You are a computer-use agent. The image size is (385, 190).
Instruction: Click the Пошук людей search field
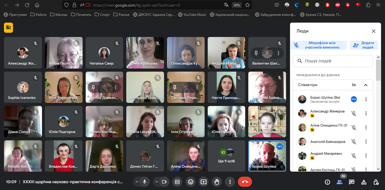click(x=333, y=61)
